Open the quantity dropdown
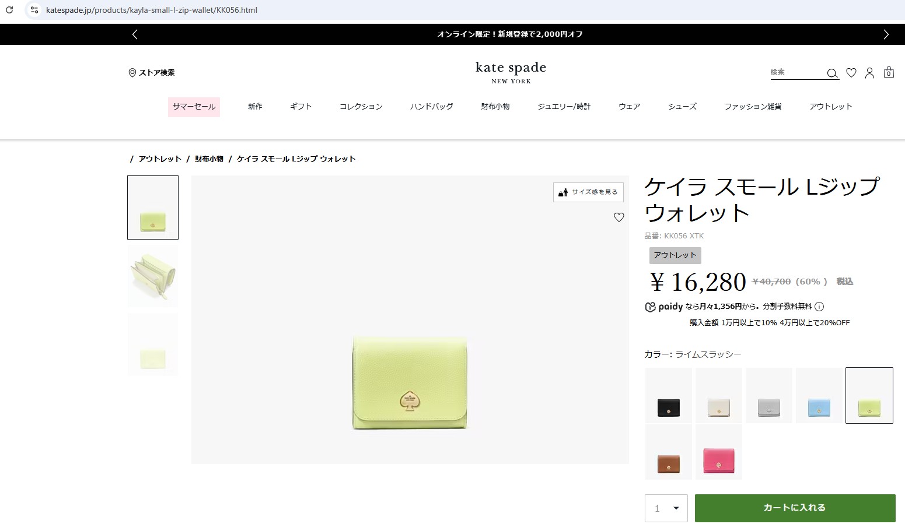The width and height of the screenshot is (905, 524). [x=666, y=508]
